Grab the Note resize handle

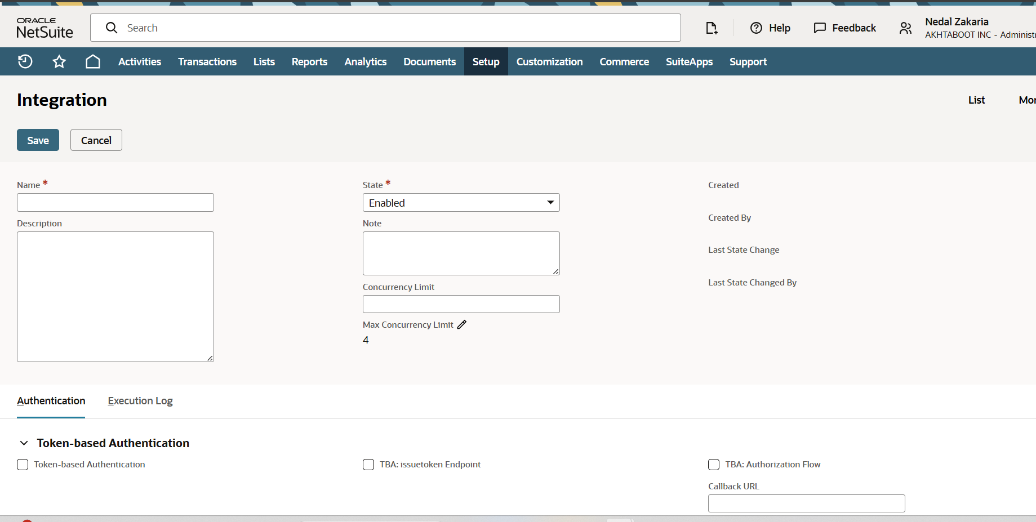click(x=556, y=271)
